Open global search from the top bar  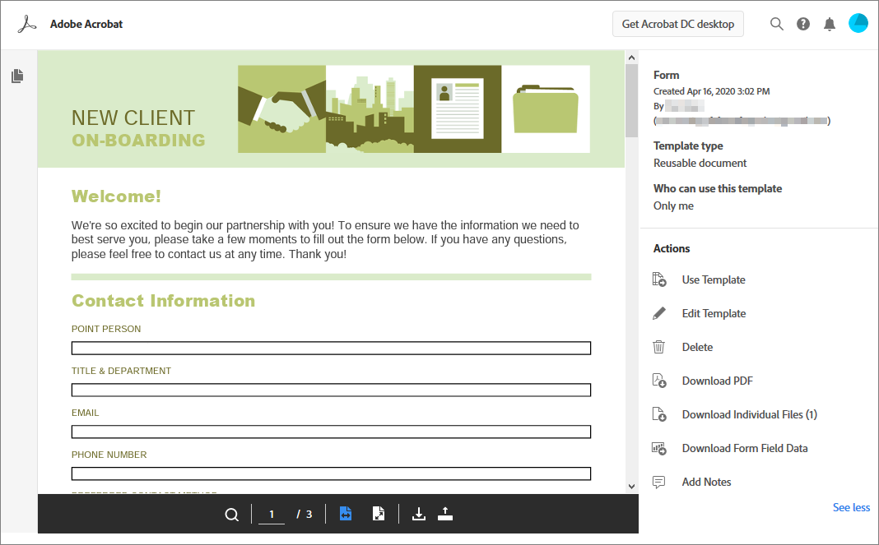[776, 24]
